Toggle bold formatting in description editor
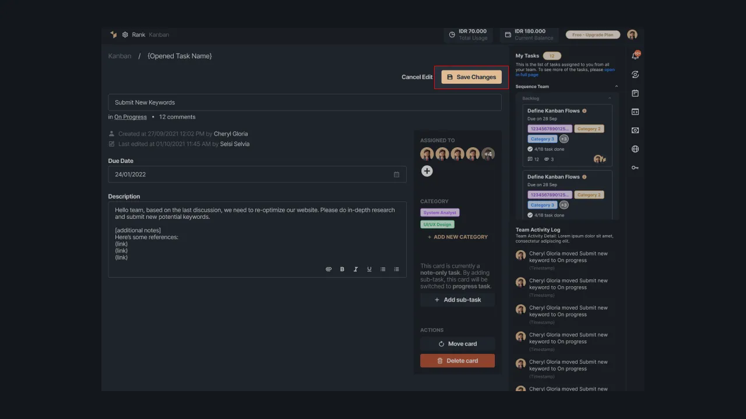746x419 pixels. (x=342, y=269)
